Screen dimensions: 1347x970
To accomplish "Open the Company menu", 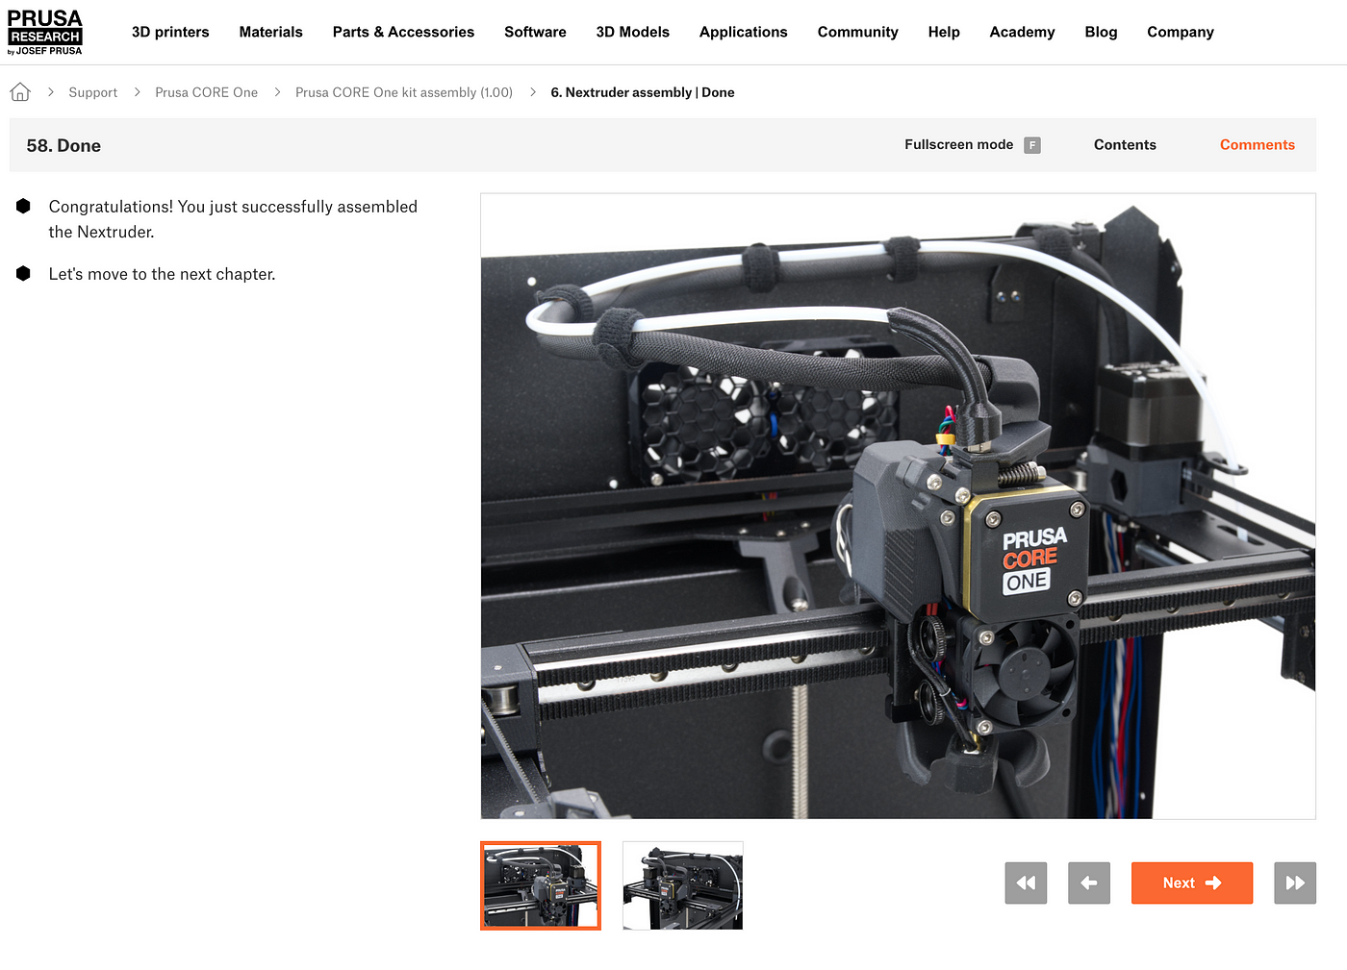I will point(1181,32).
